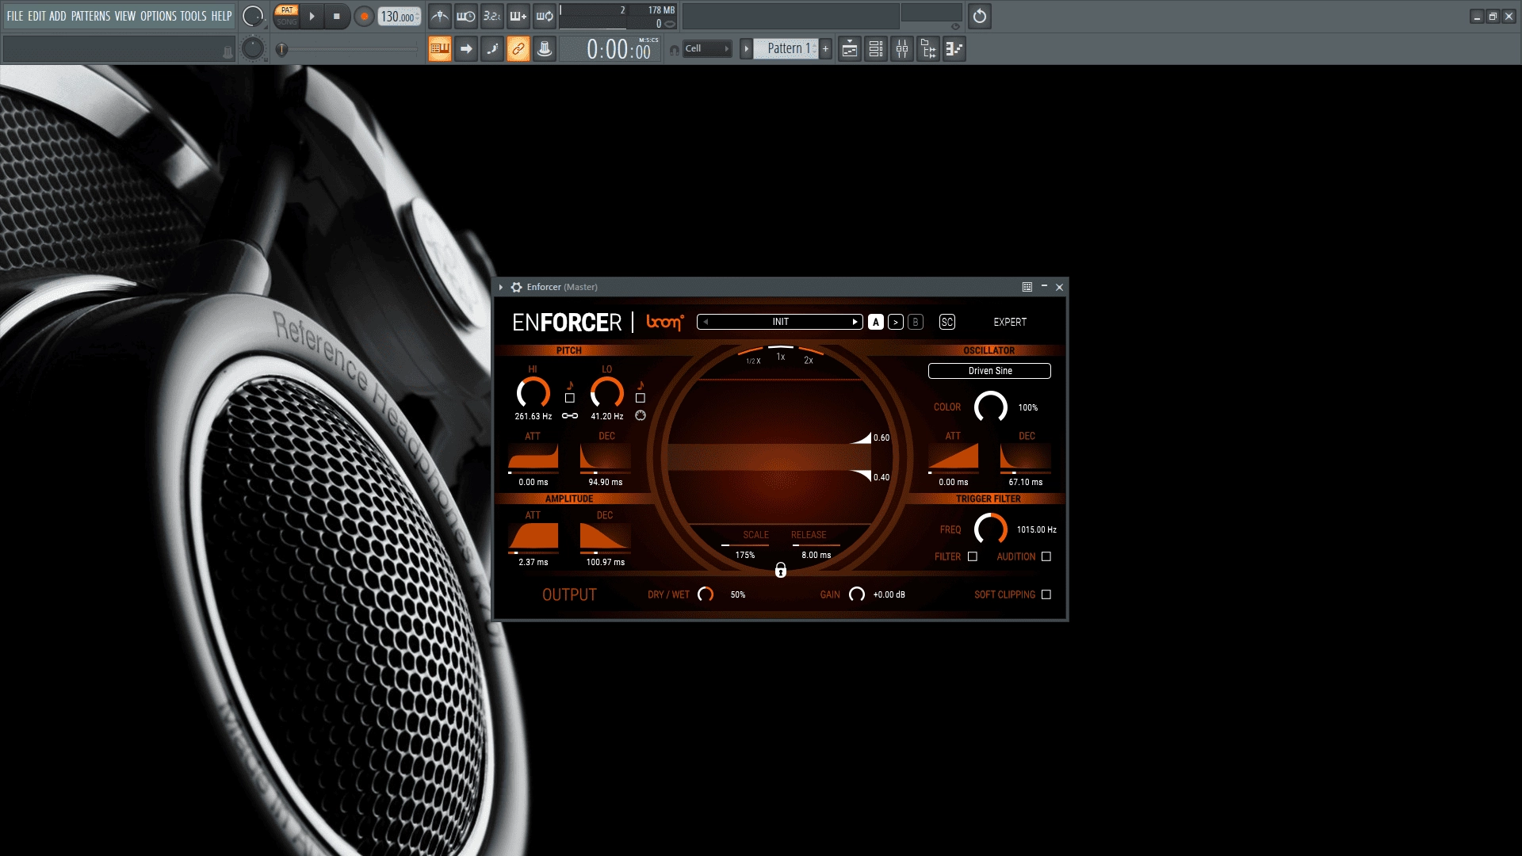The image size is (1522, 856).
Task: Toggle typing keyboard to piano icon
Action: (x=440, y=49)
